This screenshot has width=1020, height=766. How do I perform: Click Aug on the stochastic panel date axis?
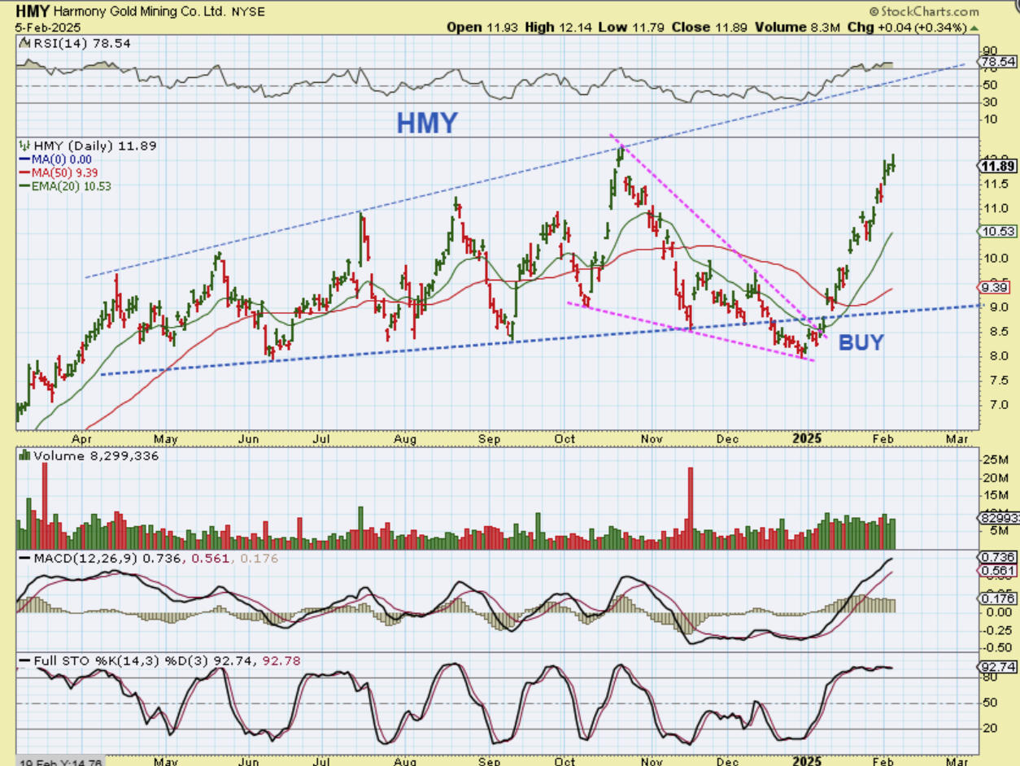click(x=404, y=760)
